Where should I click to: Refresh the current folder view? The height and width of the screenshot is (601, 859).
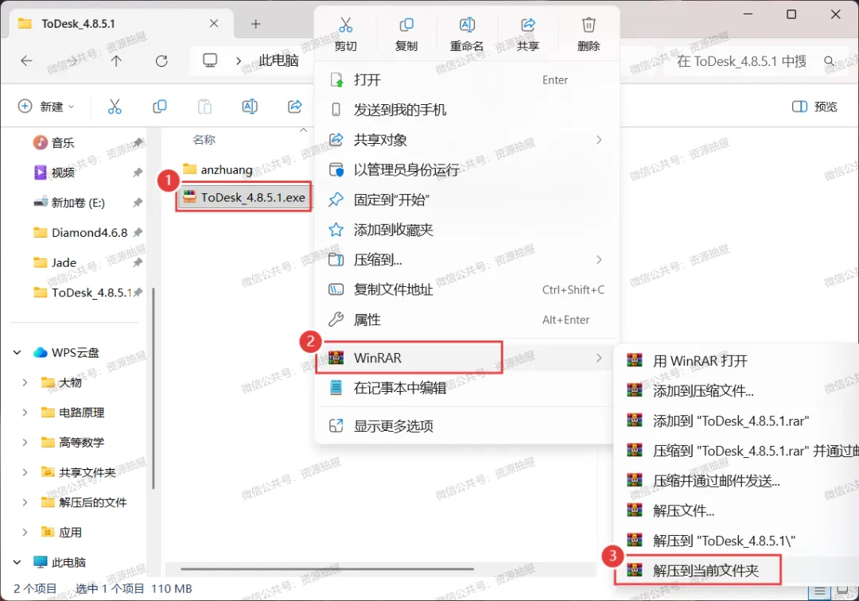(161, 60)
